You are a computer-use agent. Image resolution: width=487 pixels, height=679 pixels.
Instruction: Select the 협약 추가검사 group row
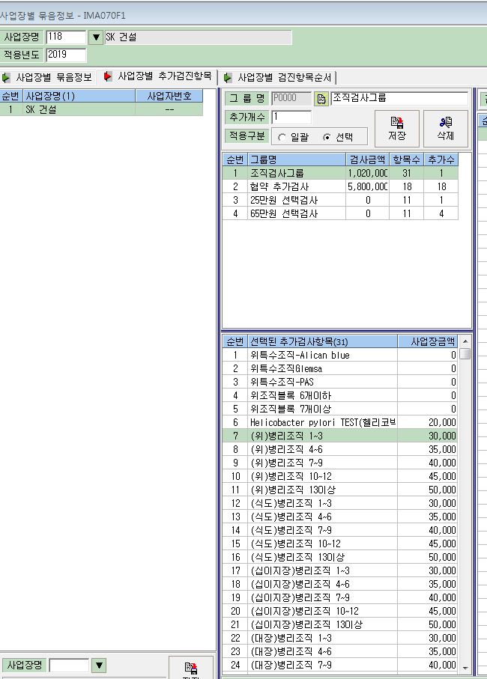click(x=340, y=186)
